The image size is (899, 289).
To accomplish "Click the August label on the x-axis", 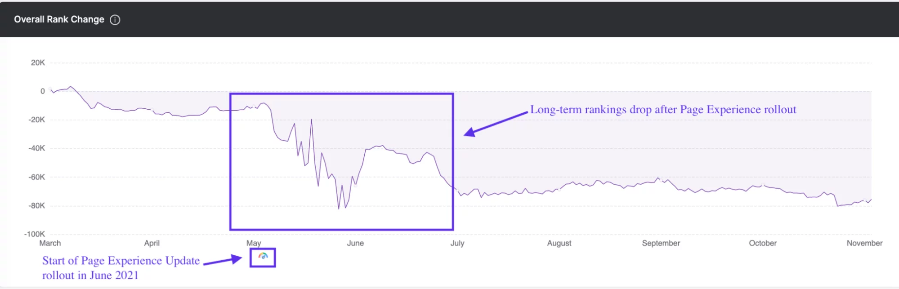I will pyautogui.click(x=559, y=243).
